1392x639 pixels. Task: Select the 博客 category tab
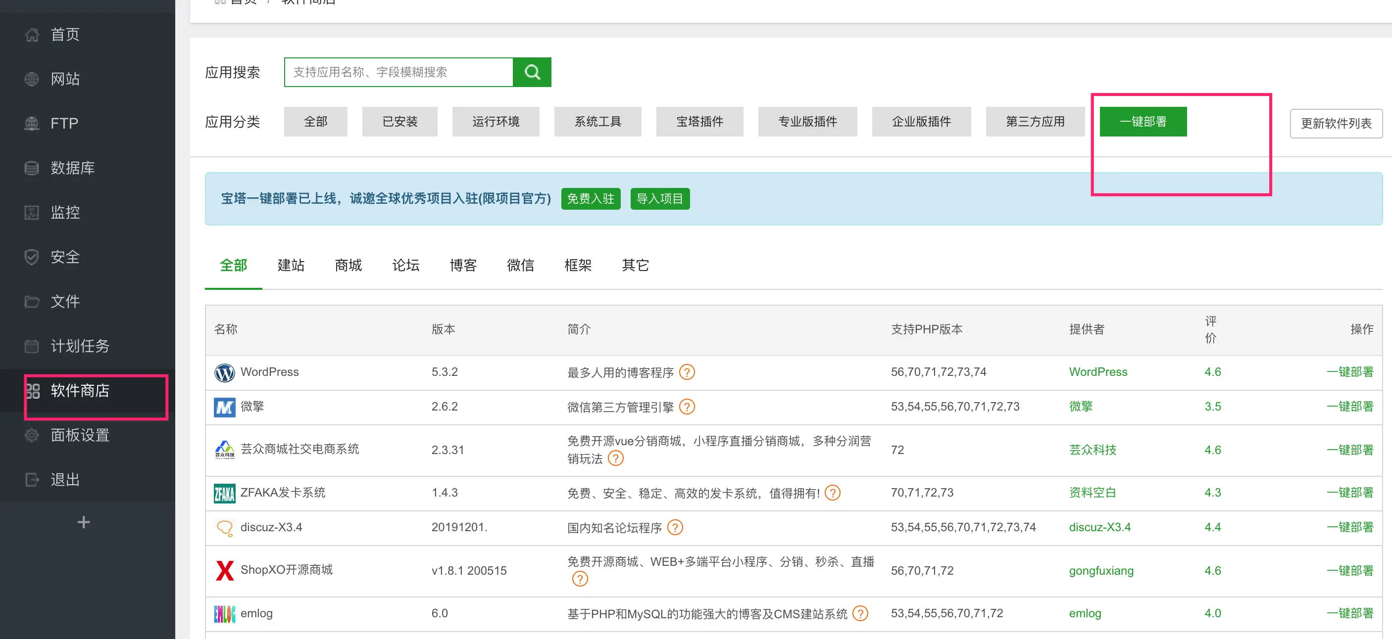click(463, 265)
